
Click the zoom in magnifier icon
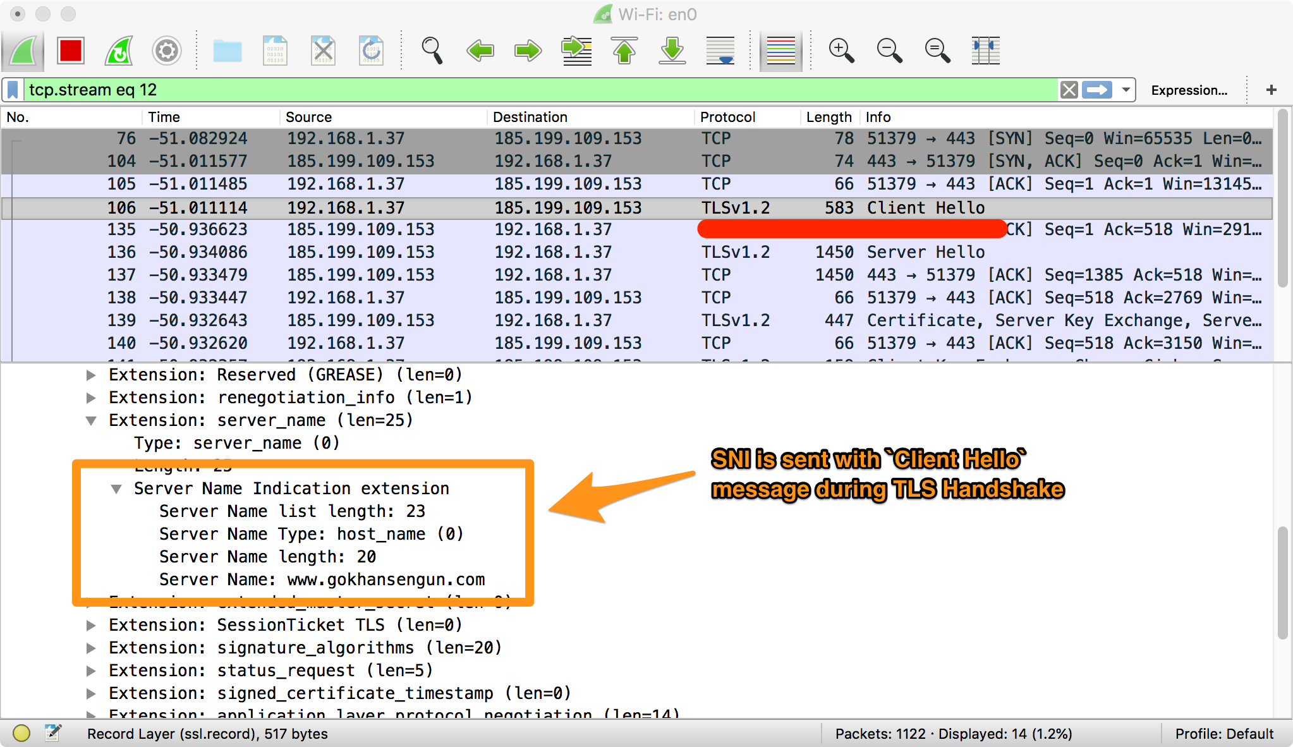pyautogui.click(x=841, y=51)
